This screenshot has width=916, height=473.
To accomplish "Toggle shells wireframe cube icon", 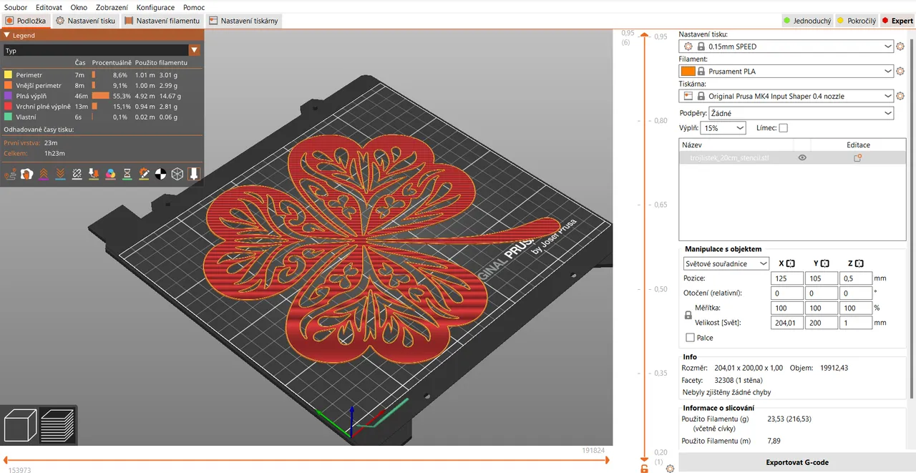I will click(x=177, y=174).
